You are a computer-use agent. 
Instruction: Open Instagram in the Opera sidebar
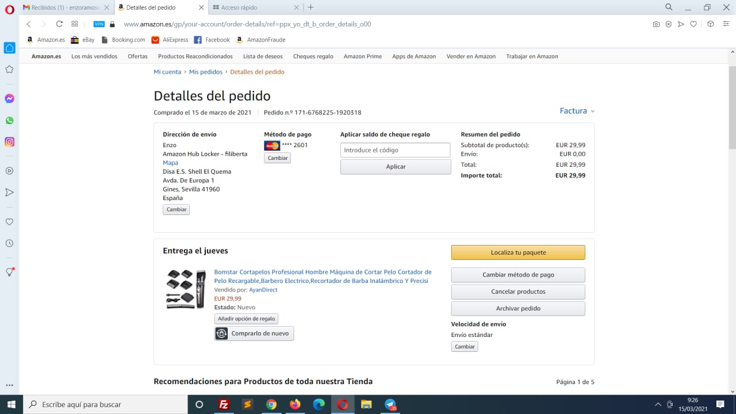click(9, 142)
